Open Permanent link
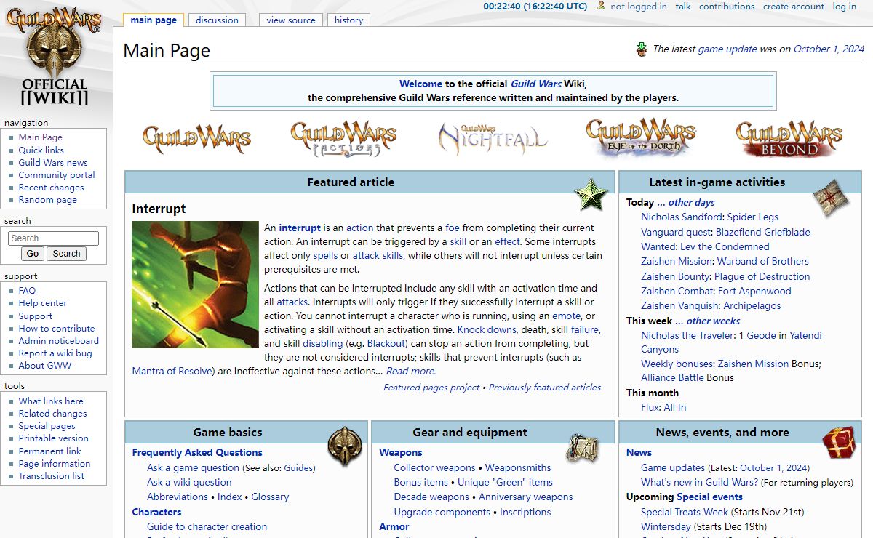 pyautogui.click(x=50, y=451)
